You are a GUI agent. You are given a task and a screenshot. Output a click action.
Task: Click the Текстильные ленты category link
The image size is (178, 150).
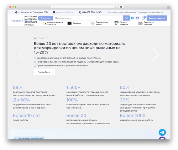102,23
